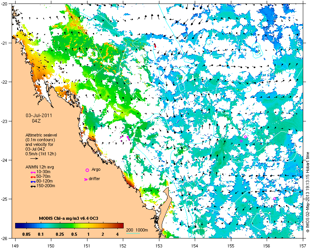Click the '154' longitude axis label
Screen dimensions: 311x249
[x=195, y=246]
